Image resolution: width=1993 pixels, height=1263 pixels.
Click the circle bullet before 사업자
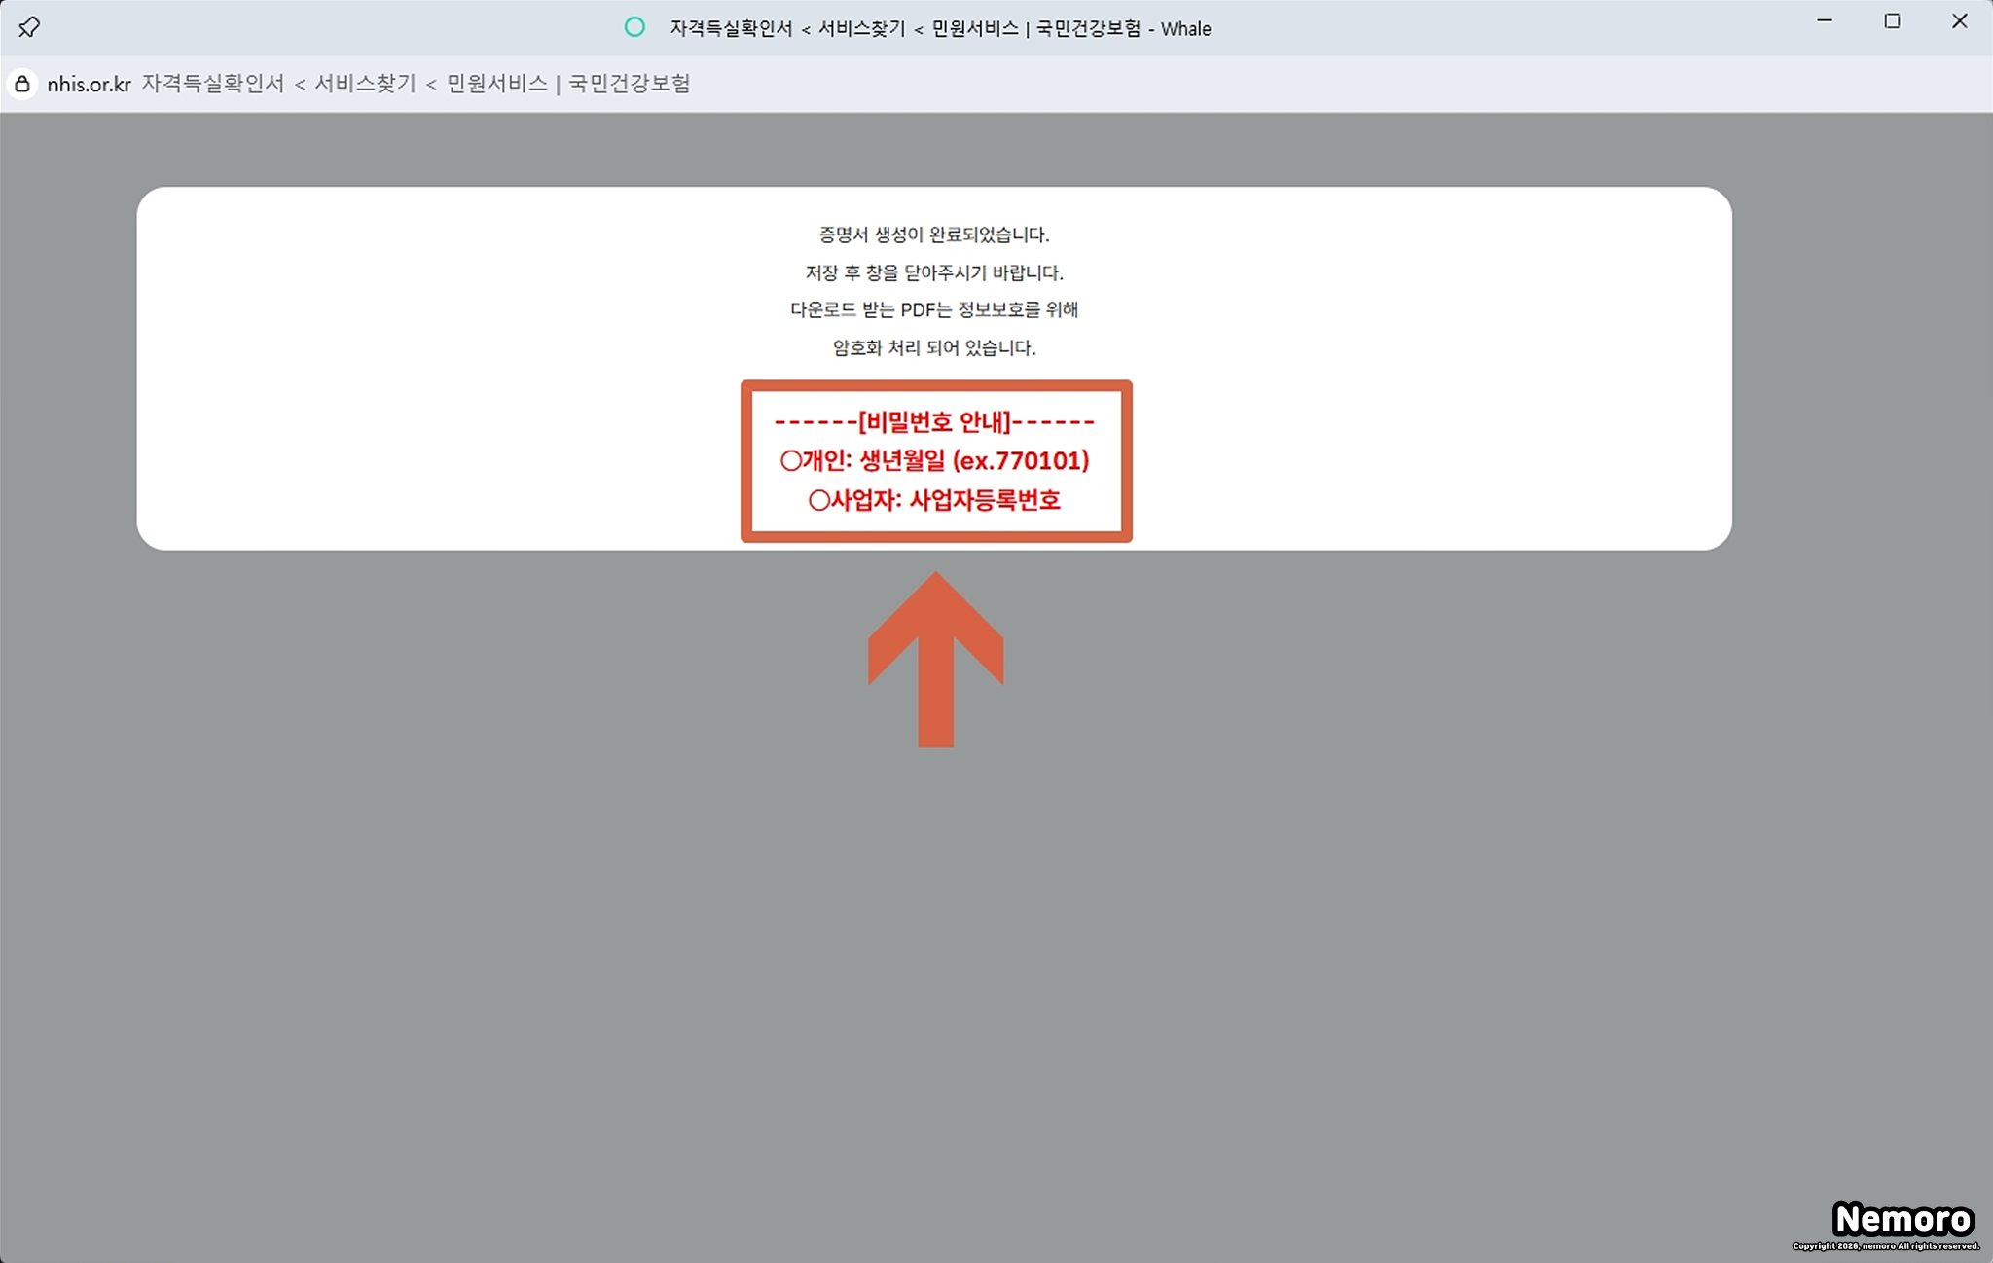pyautogui.click(x=818, y=501)
